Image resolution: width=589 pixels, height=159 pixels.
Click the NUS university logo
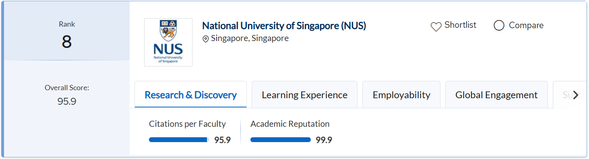tap(168, 42)
